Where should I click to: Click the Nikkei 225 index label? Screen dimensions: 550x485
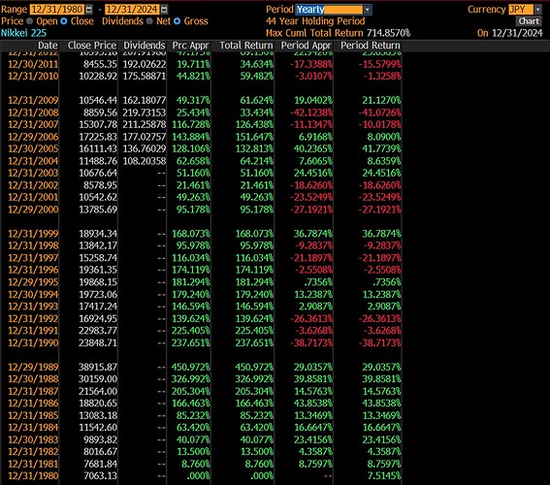click(23, 33)
